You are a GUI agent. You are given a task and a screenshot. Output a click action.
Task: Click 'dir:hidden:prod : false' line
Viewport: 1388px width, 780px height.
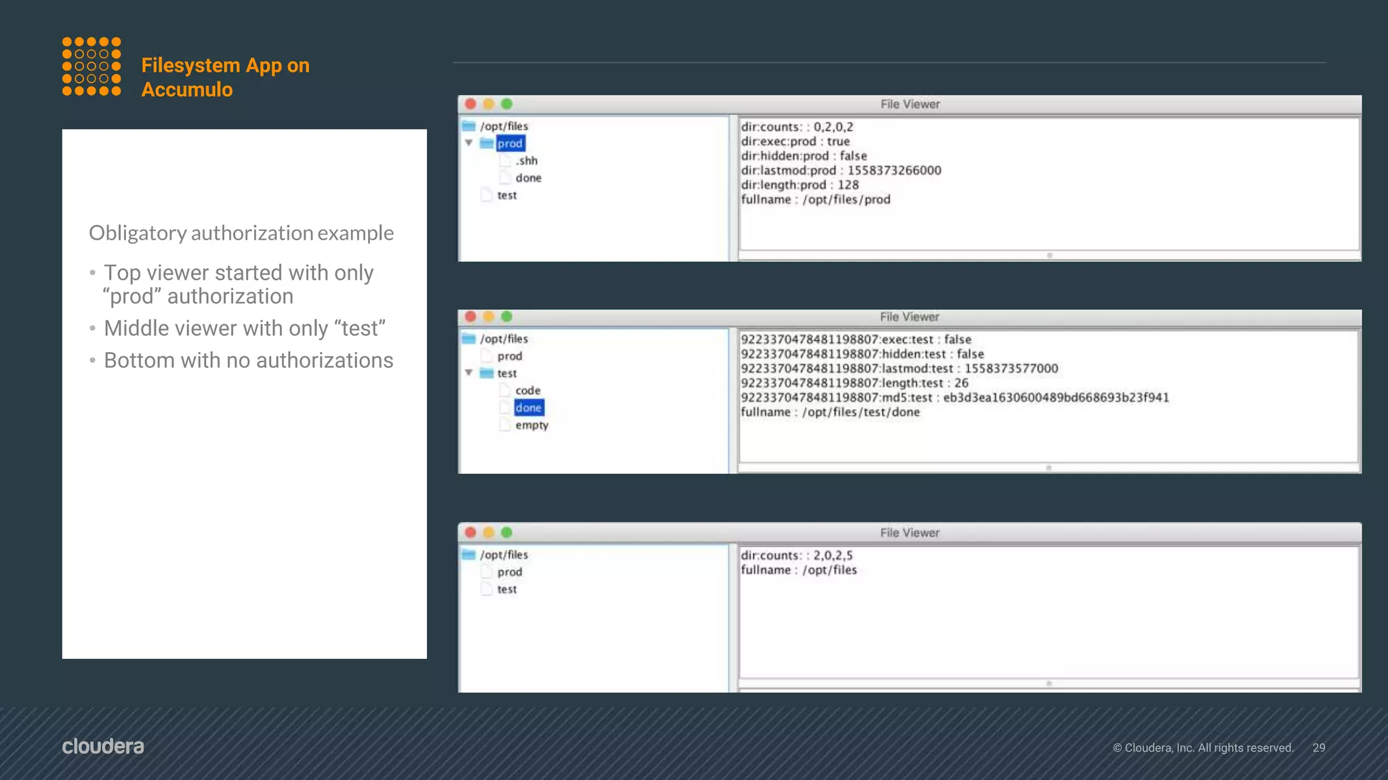pyautogui.click(x=804, y=156)
